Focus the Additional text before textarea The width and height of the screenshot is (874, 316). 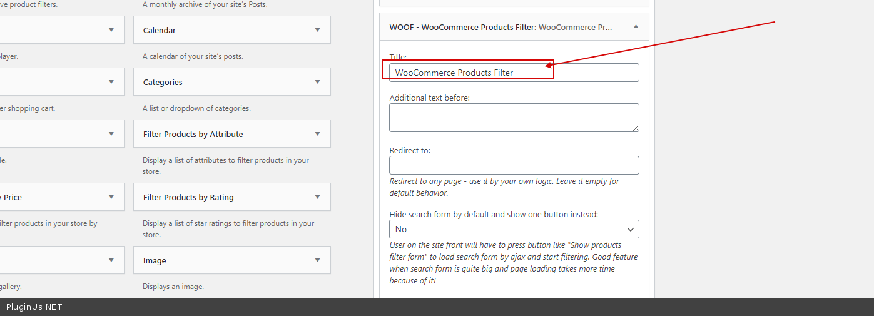click(x=514, y=118)
